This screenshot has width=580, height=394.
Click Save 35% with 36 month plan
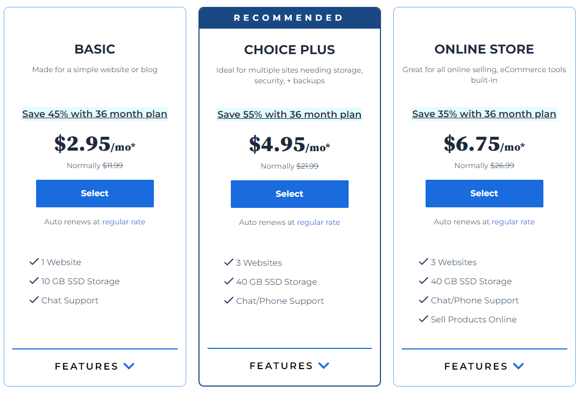[484, 114]
